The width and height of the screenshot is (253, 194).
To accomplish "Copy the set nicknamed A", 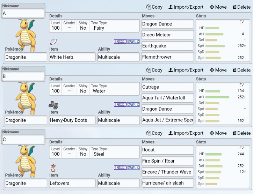I will [x=154, y=7].
